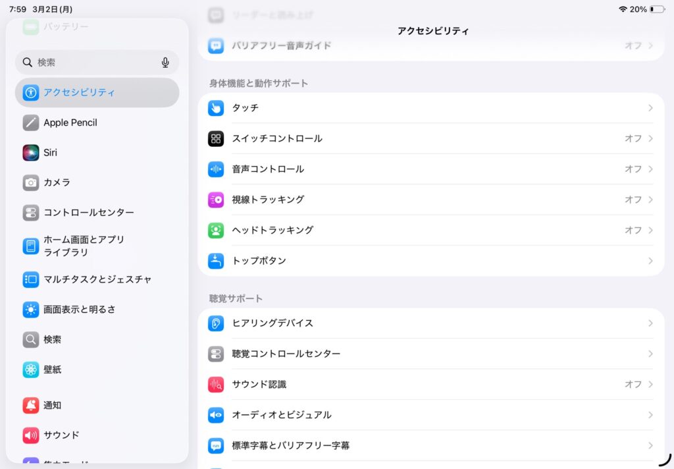Expand 聴覚コントロールセンター chevron

(650, 354)
